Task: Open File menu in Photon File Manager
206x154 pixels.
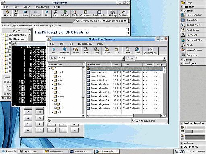Action: point(52,44)
